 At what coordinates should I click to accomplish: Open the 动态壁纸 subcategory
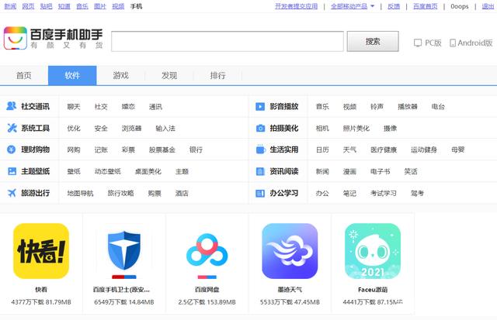(x=108, y=171)
